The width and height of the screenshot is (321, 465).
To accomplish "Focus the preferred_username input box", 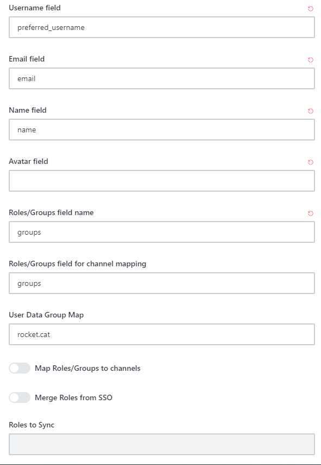I will click(x=162, y=27).
